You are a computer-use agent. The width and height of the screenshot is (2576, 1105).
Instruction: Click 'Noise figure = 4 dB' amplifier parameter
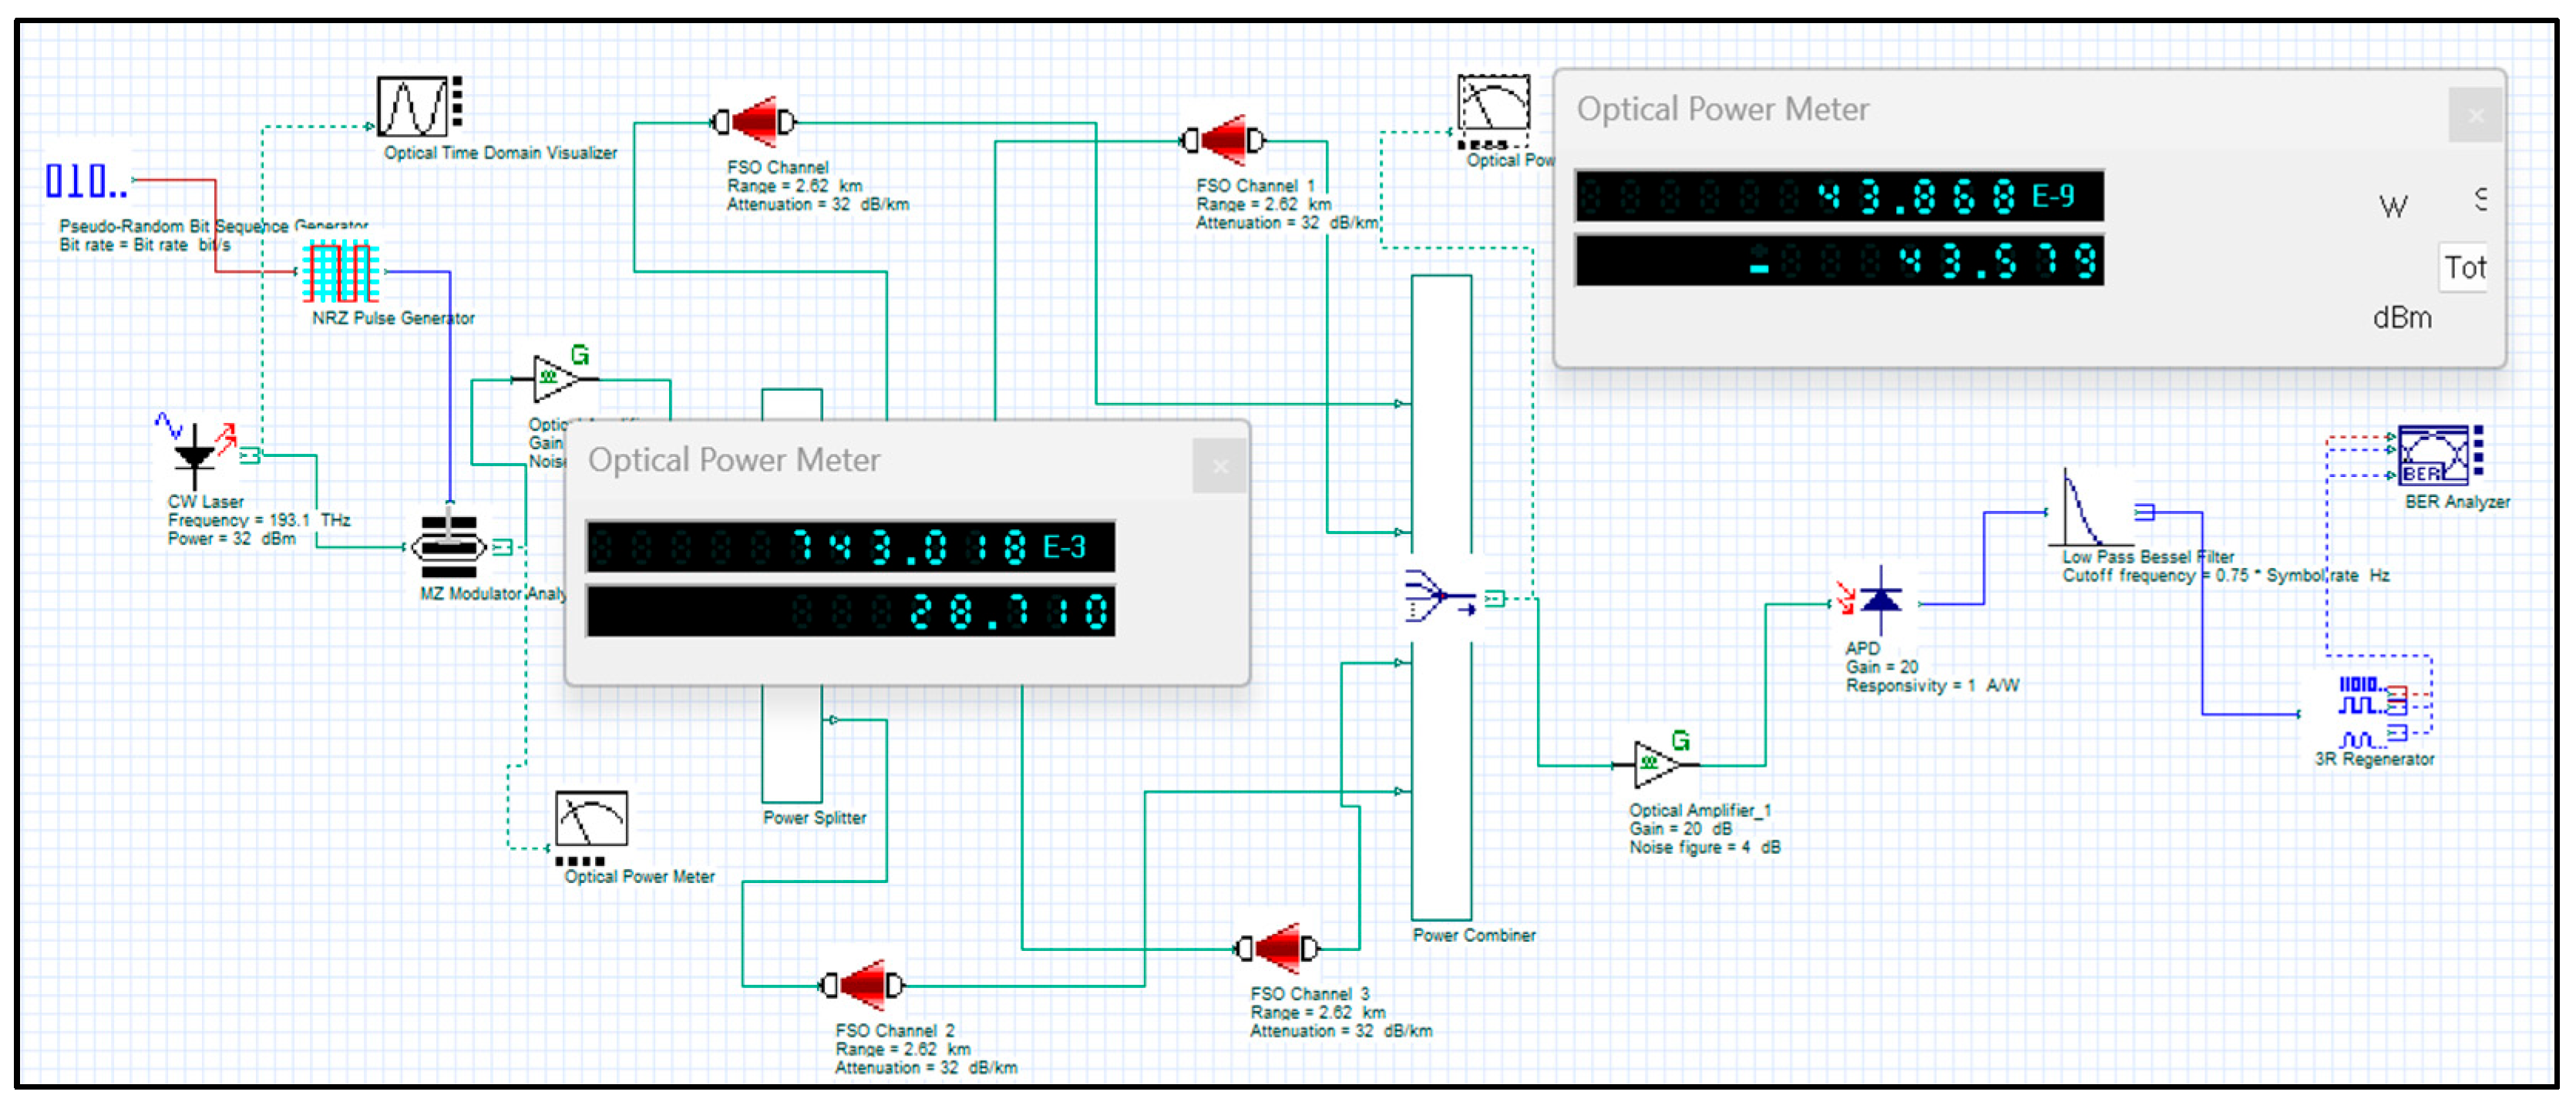[1704, 847]
